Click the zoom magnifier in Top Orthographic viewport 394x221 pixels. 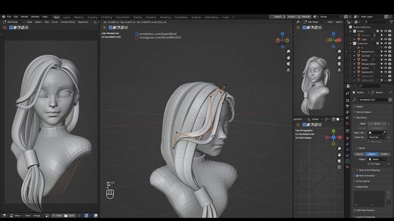339,149
